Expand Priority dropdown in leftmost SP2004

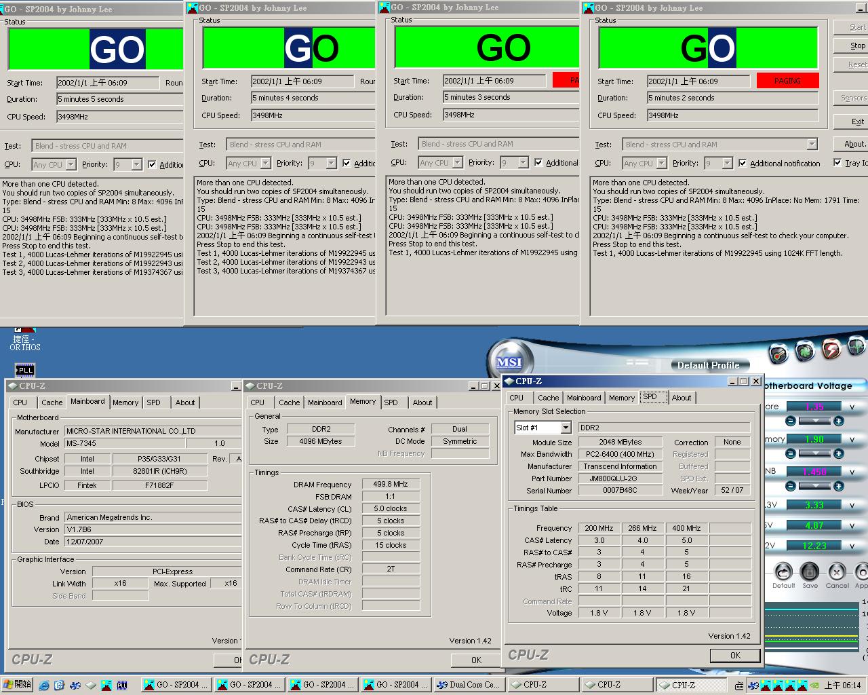[x=136, y=164]
